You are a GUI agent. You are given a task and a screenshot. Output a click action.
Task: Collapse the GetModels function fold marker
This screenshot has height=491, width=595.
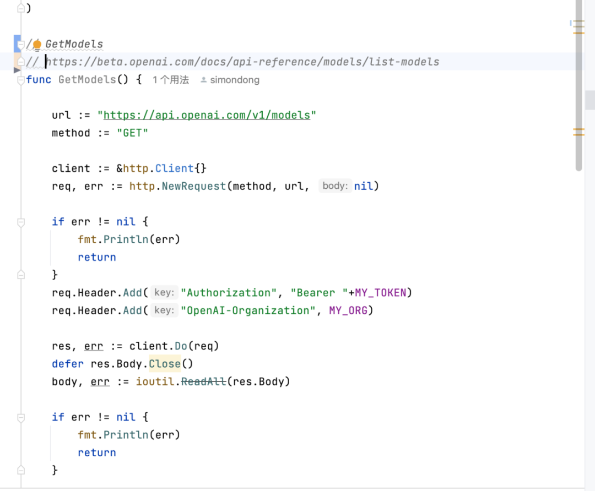[x=21, y=80]
